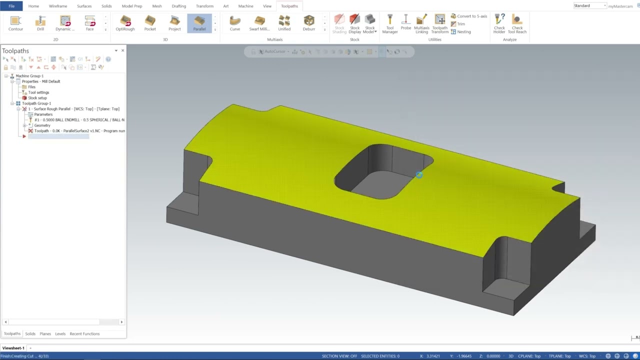The height and width of the screenshot is (360, 640).
Task: Open the Transform ribbon tab
Action: [x=204, y=6]
